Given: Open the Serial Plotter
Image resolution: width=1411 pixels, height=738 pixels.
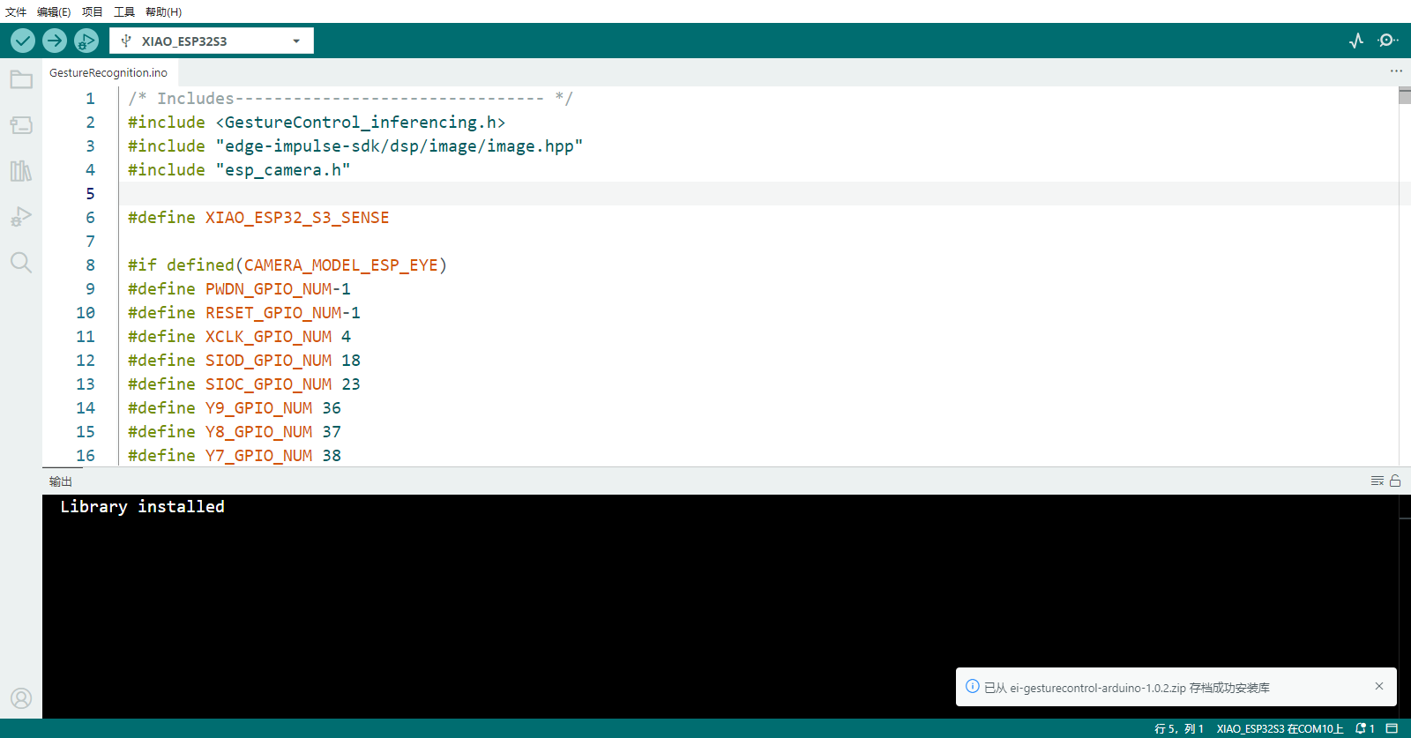Looking at the screenshot, I should 1356,41.
